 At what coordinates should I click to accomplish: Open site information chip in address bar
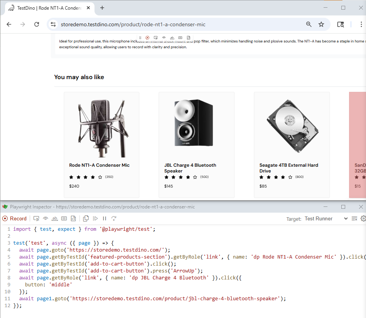(x=53, y=24)
